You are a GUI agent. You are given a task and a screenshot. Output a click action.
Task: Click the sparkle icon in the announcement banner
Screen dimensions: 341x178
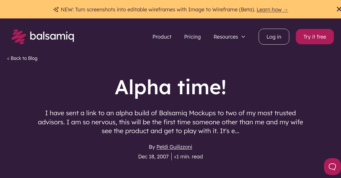tap(56, 9)
